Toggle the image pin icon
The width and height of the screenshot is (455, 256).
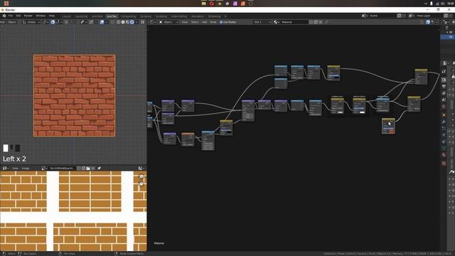pos(100,169)
